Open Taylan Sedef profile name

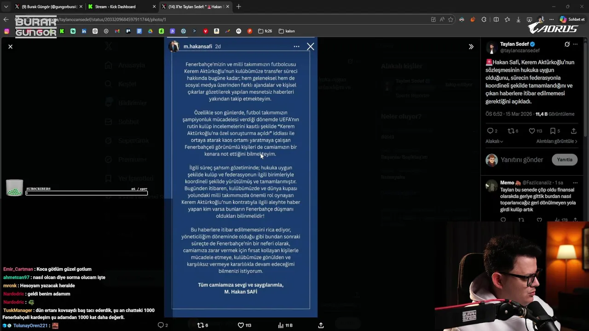pos(514,44)
